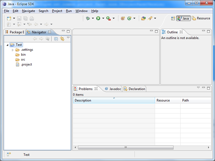Select the Test project folder
This screenshot has width=215, height=161.
pyautogui.click(x=16, y=45)
